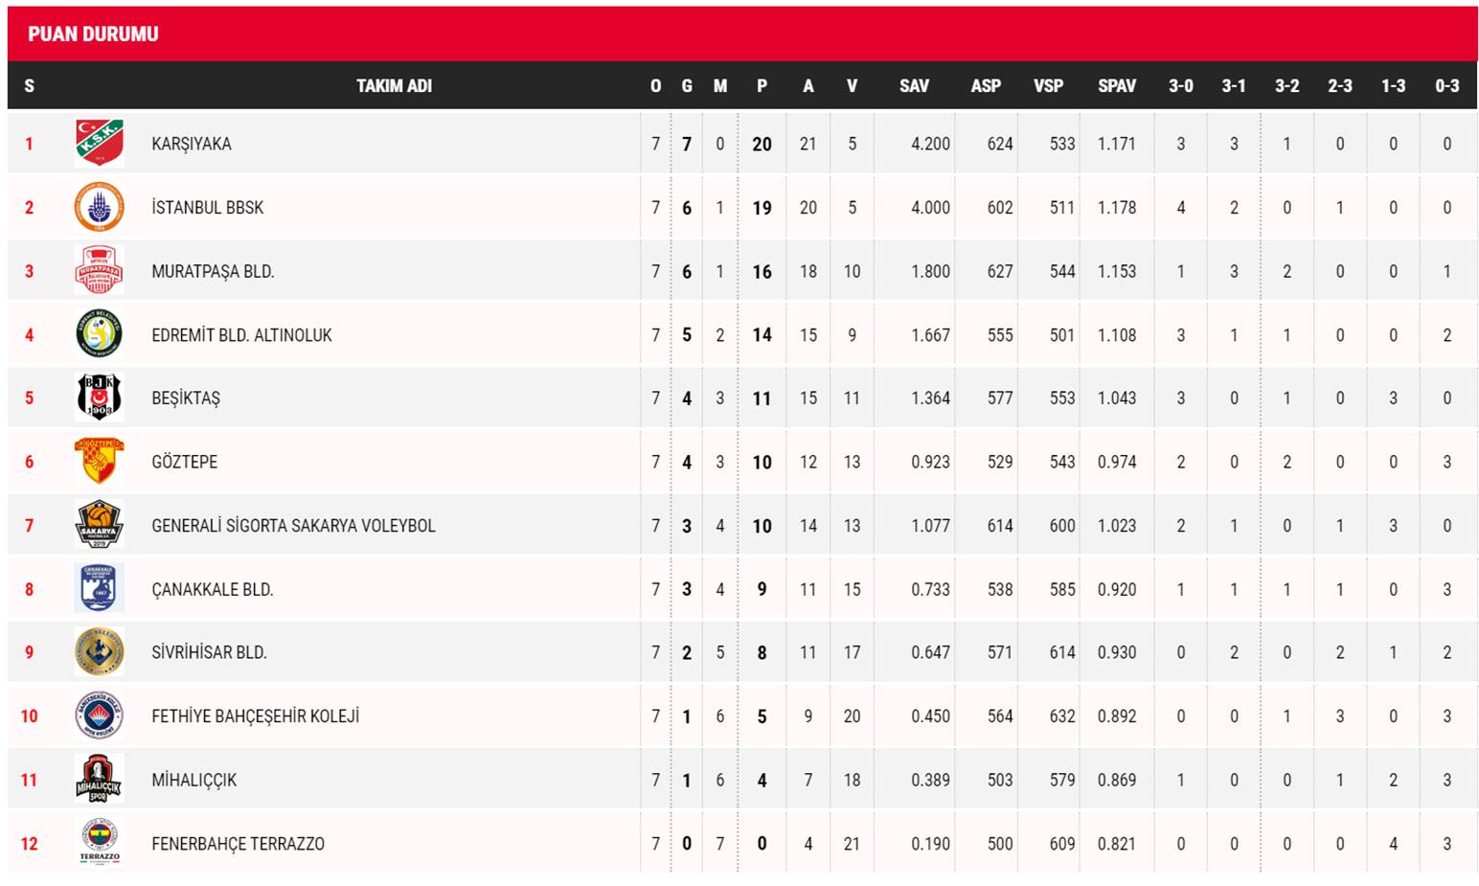Select the 3-0 results column header

pyautogui.click(x=1181, y=86)
